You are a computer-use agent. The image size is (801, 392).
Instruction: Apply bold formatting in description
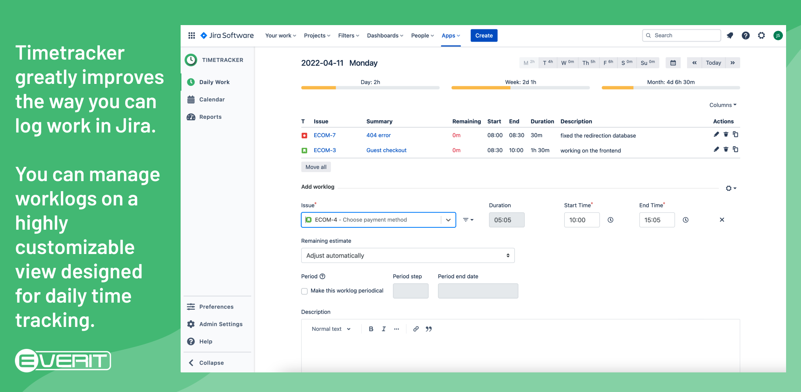(x=371, y=329)
